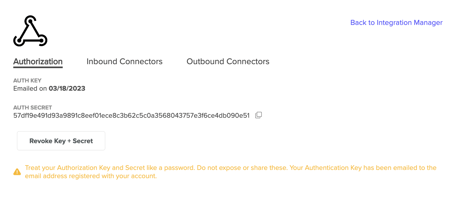Switch to Outbound Connectors tab
The image size is (457, 202).
228,62
